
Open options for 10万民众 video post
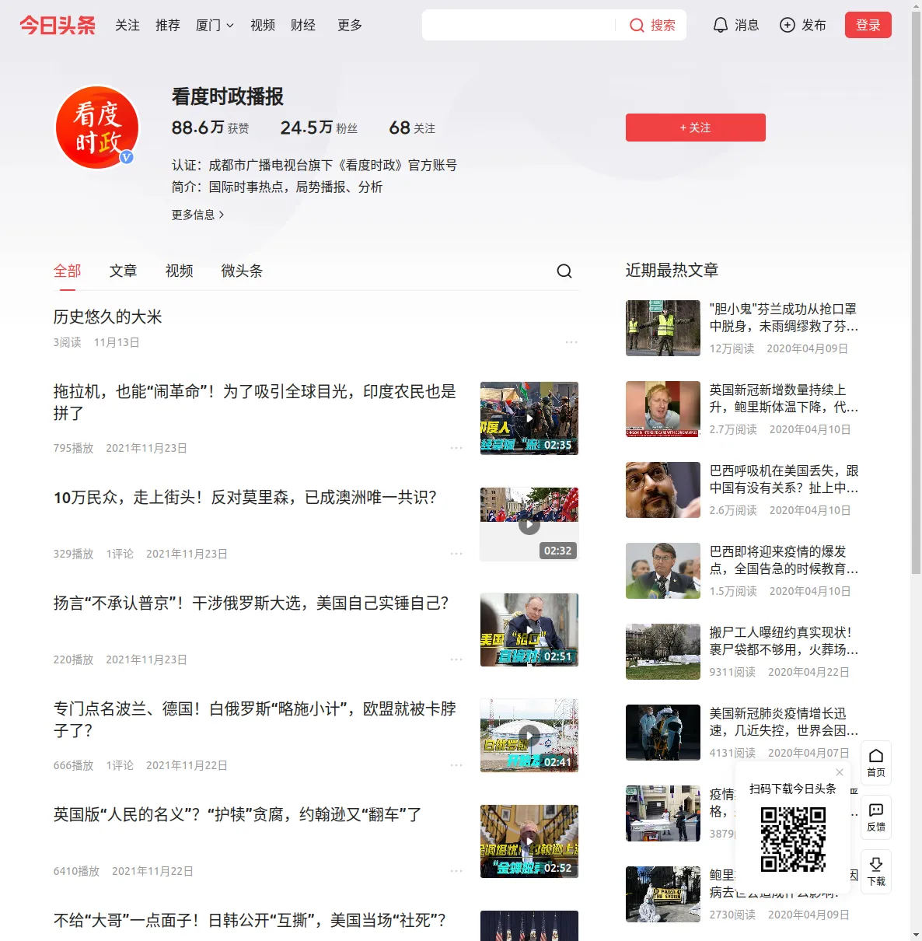click(456, 554)
